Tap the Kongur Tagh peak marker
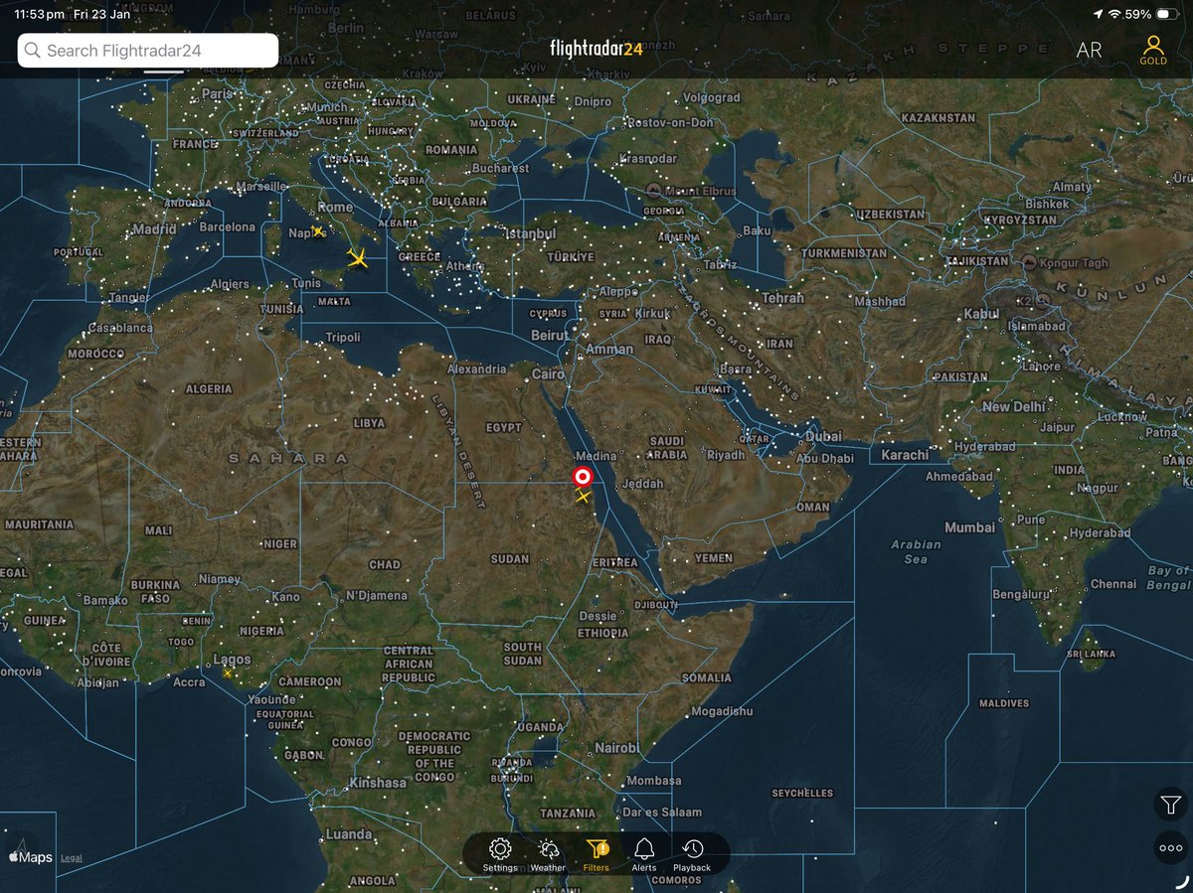Viewport: 1193px width, 893px height. click(1031, 262)
